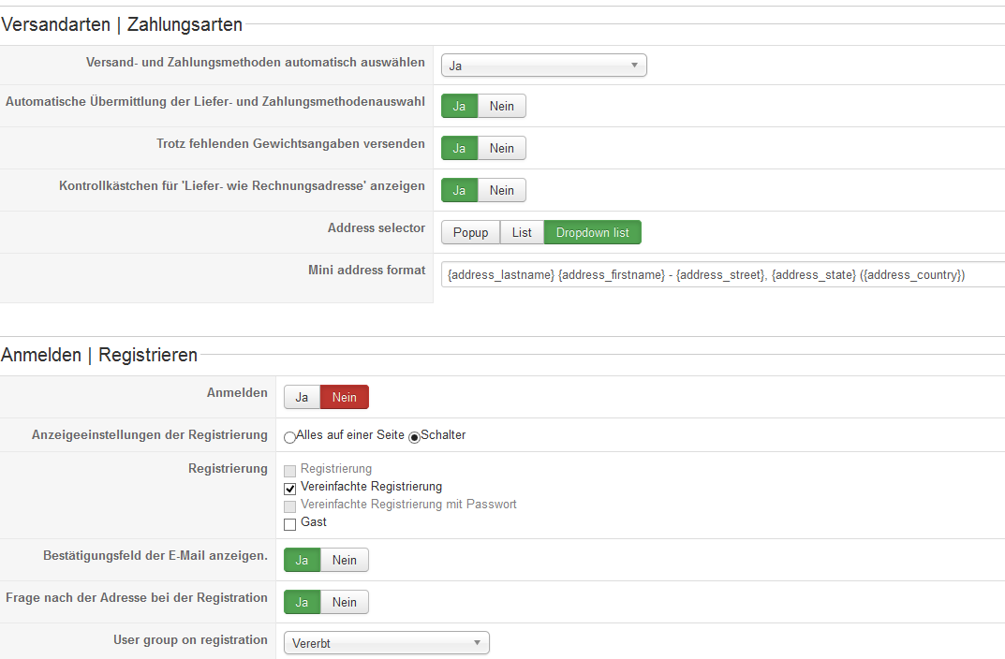The width and height of the screenshot is (1005, 659).
Task: Click Ja for Trotz fehlenden Gewichtsangaben versenden
Action: coord(459,149)
